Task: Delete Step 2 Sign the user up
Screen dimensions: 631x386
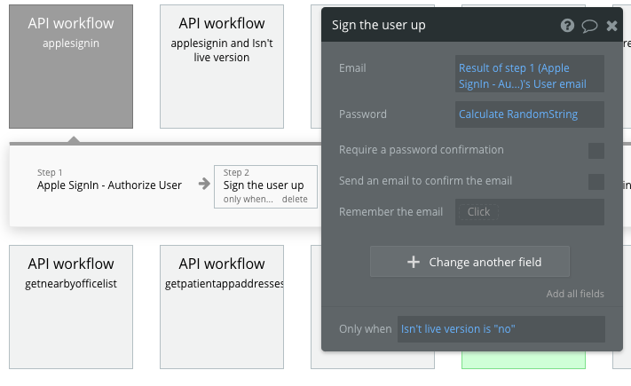Action: (295, 200)
